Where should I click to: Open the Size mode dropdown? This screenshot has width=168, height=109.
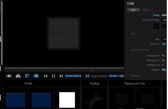[164, 39]
